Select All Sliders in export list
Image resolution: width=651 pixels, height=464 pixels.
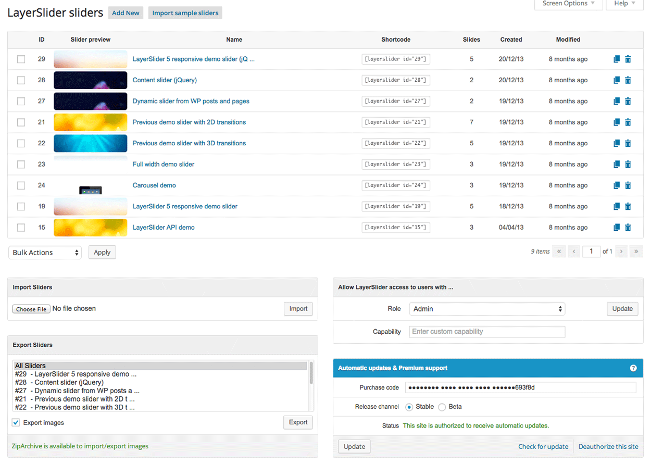(x=160, y=366)
